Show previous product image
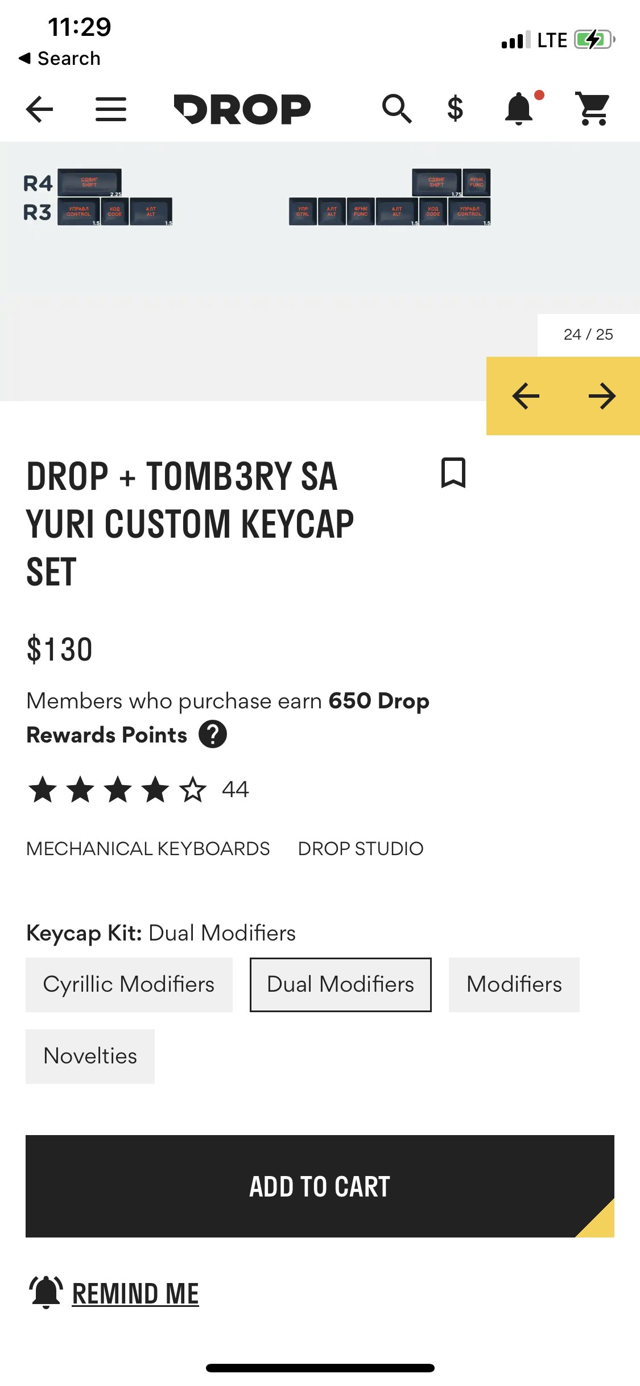Viewport: 640px width, 1386px height. [x=526, y=396]
